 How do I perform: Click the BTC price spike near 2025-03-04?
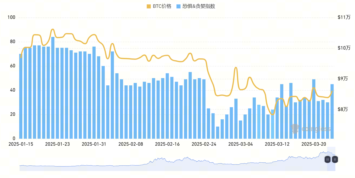click(x=236, y=68)
